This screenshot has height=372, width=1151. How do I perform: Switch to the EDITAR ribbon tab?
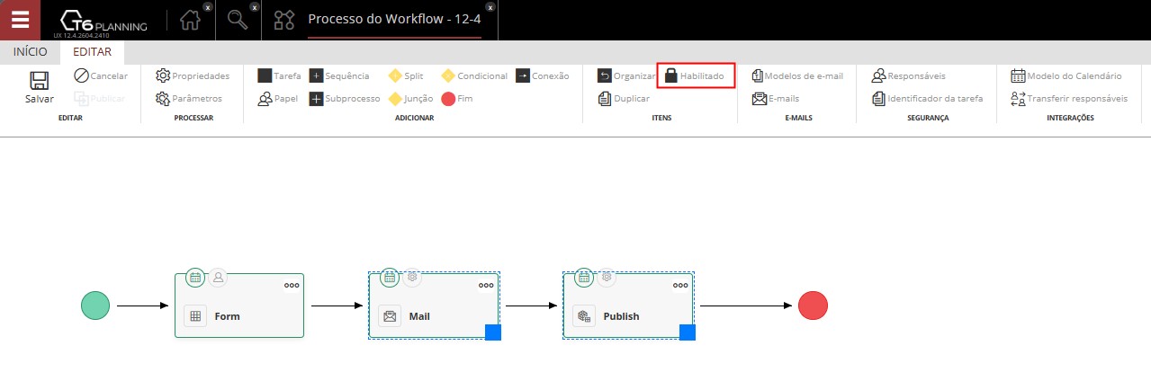pyautogui.click(x=93, y=52)
